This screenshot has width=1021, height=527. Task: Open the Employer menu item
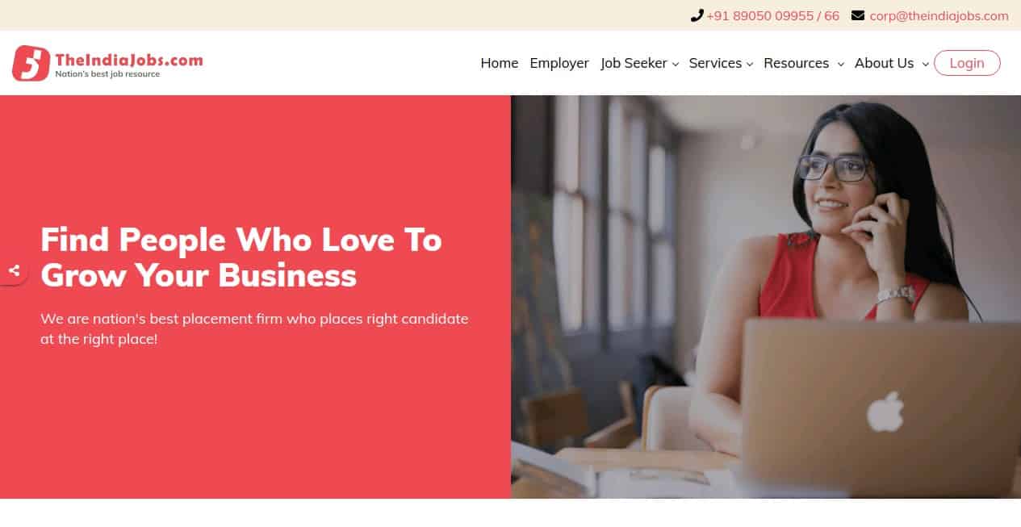coord(559,63)
